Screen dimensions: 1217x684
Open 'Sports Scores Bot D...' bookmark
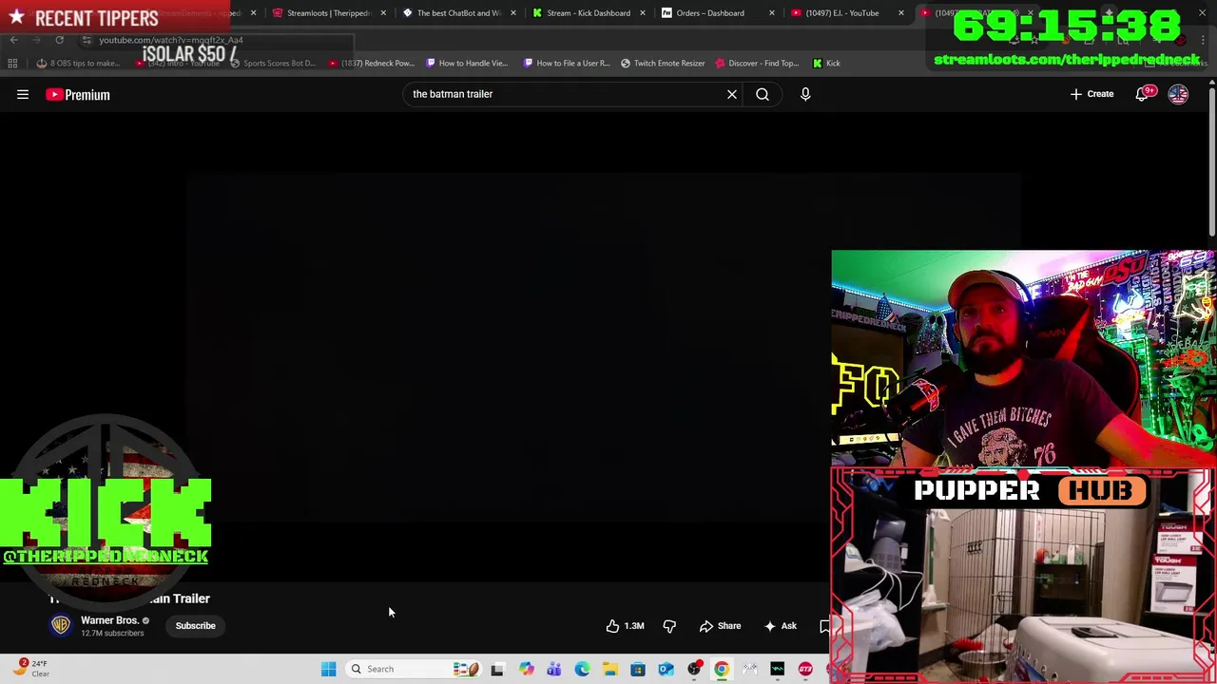pyautogui.click(x=272, y=63)
